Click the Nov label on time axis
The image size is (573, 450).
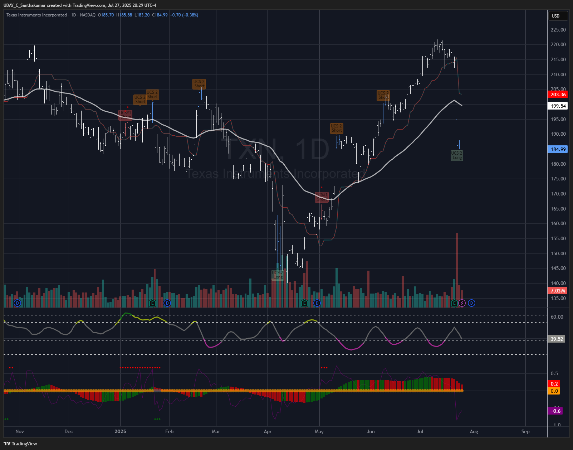pyautogui.click(x=20, y=431)
